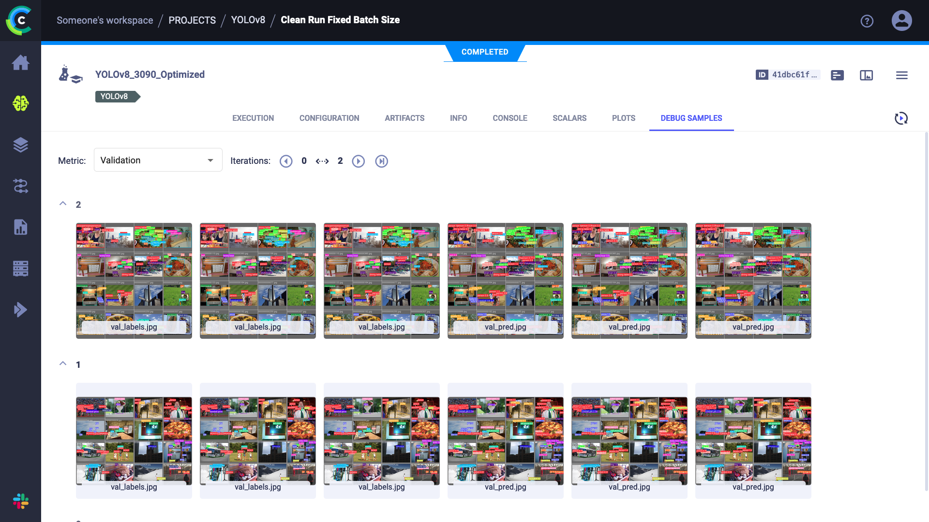Toggle auto-refresh icon near the tabs
The image size is (929, 522).
901,118
